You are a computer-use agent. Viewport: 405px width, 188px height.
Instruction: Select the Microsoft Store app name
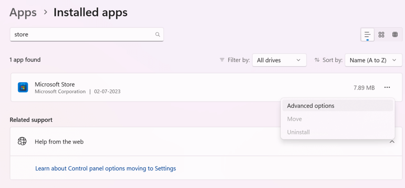(x=55, y=84)
